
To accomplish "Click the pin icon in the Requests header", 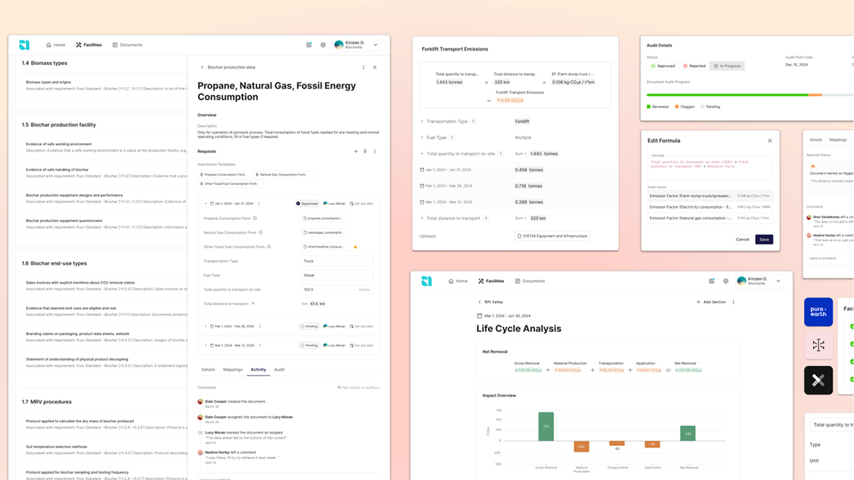I will pos(365,151).
